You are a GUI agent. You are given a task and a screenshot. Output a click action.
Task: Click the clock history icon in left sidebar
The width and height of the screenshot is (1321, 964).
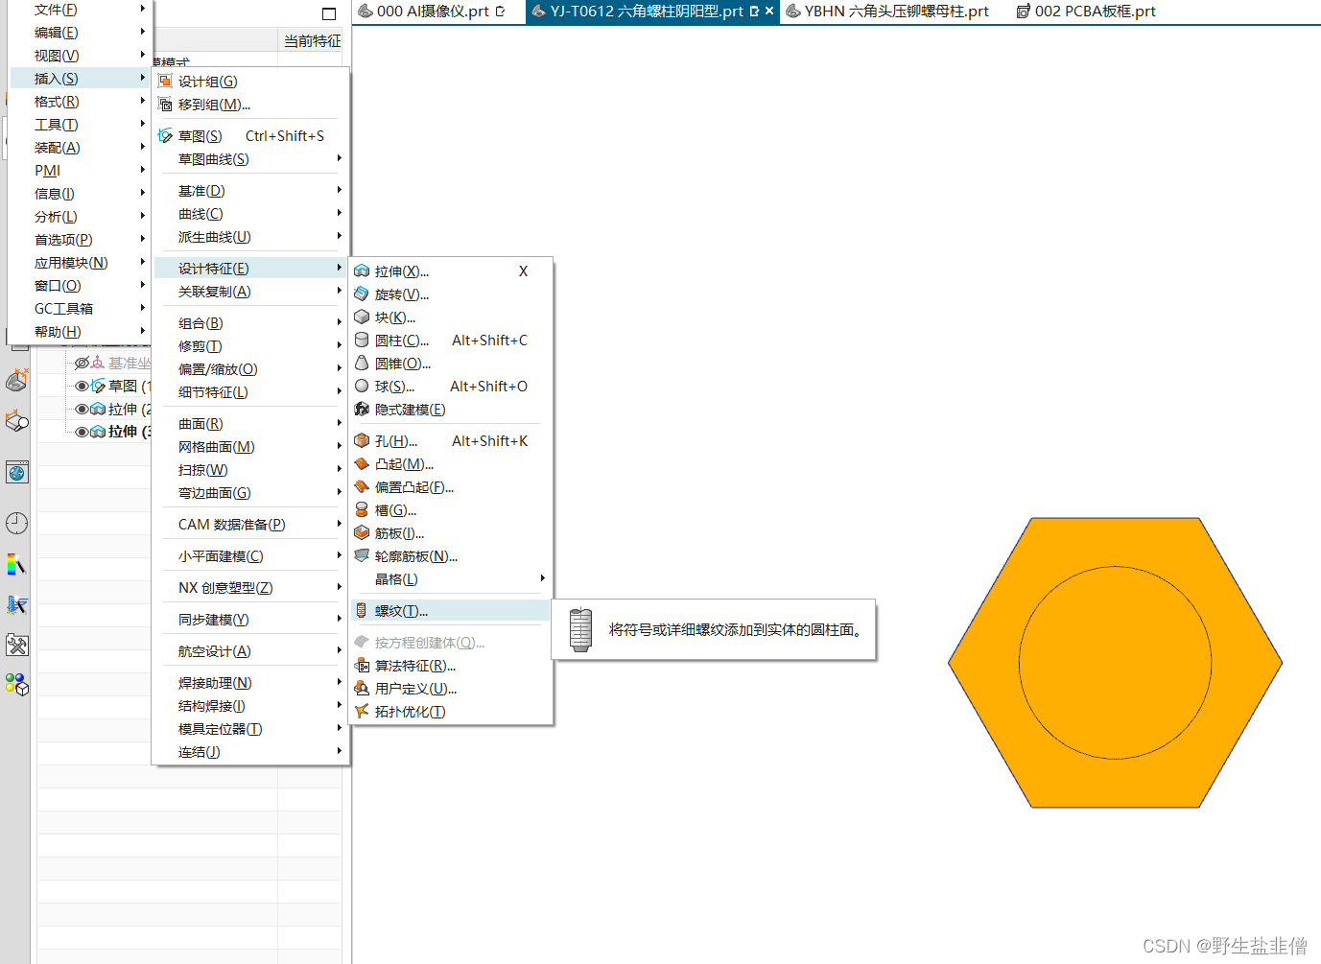pos(16,523)
